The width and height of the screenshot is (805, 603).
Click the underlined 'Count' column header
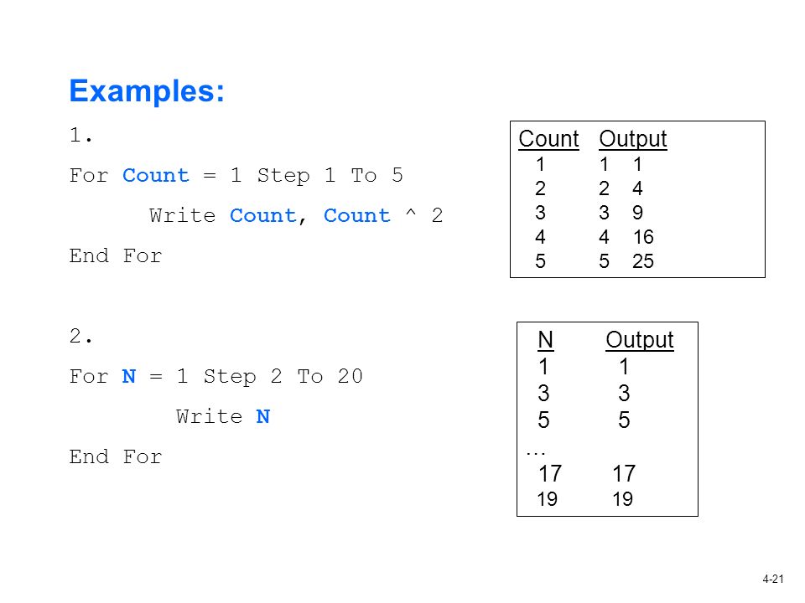click(x=548, y=139)
